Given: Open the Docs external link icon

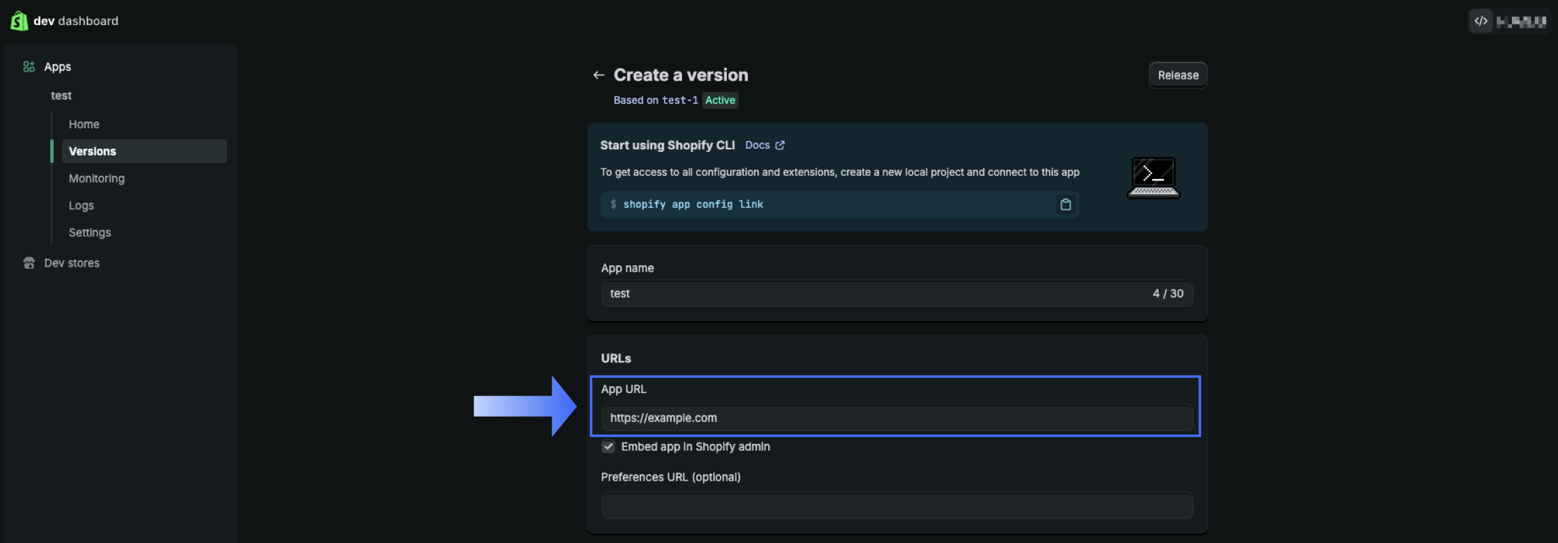Looking at the screenshot, I should 780,145.
